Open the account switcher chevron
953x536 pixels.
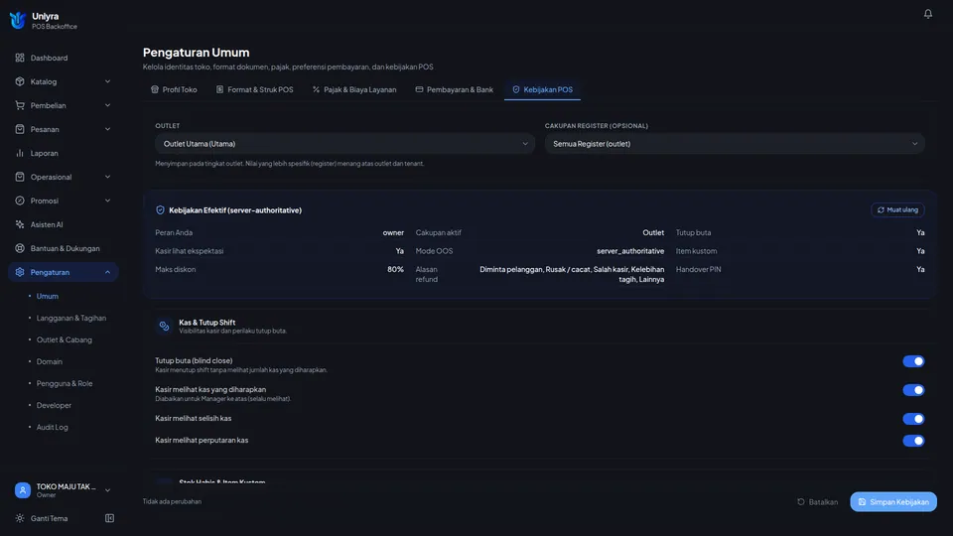pos(107,490)
